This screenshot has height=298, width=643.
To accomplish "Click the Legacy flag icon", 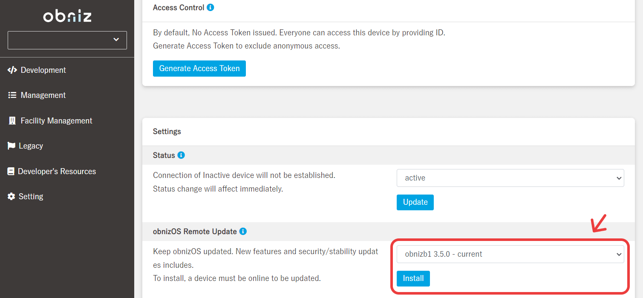I will pyautogui.click(x=12, y=146).
